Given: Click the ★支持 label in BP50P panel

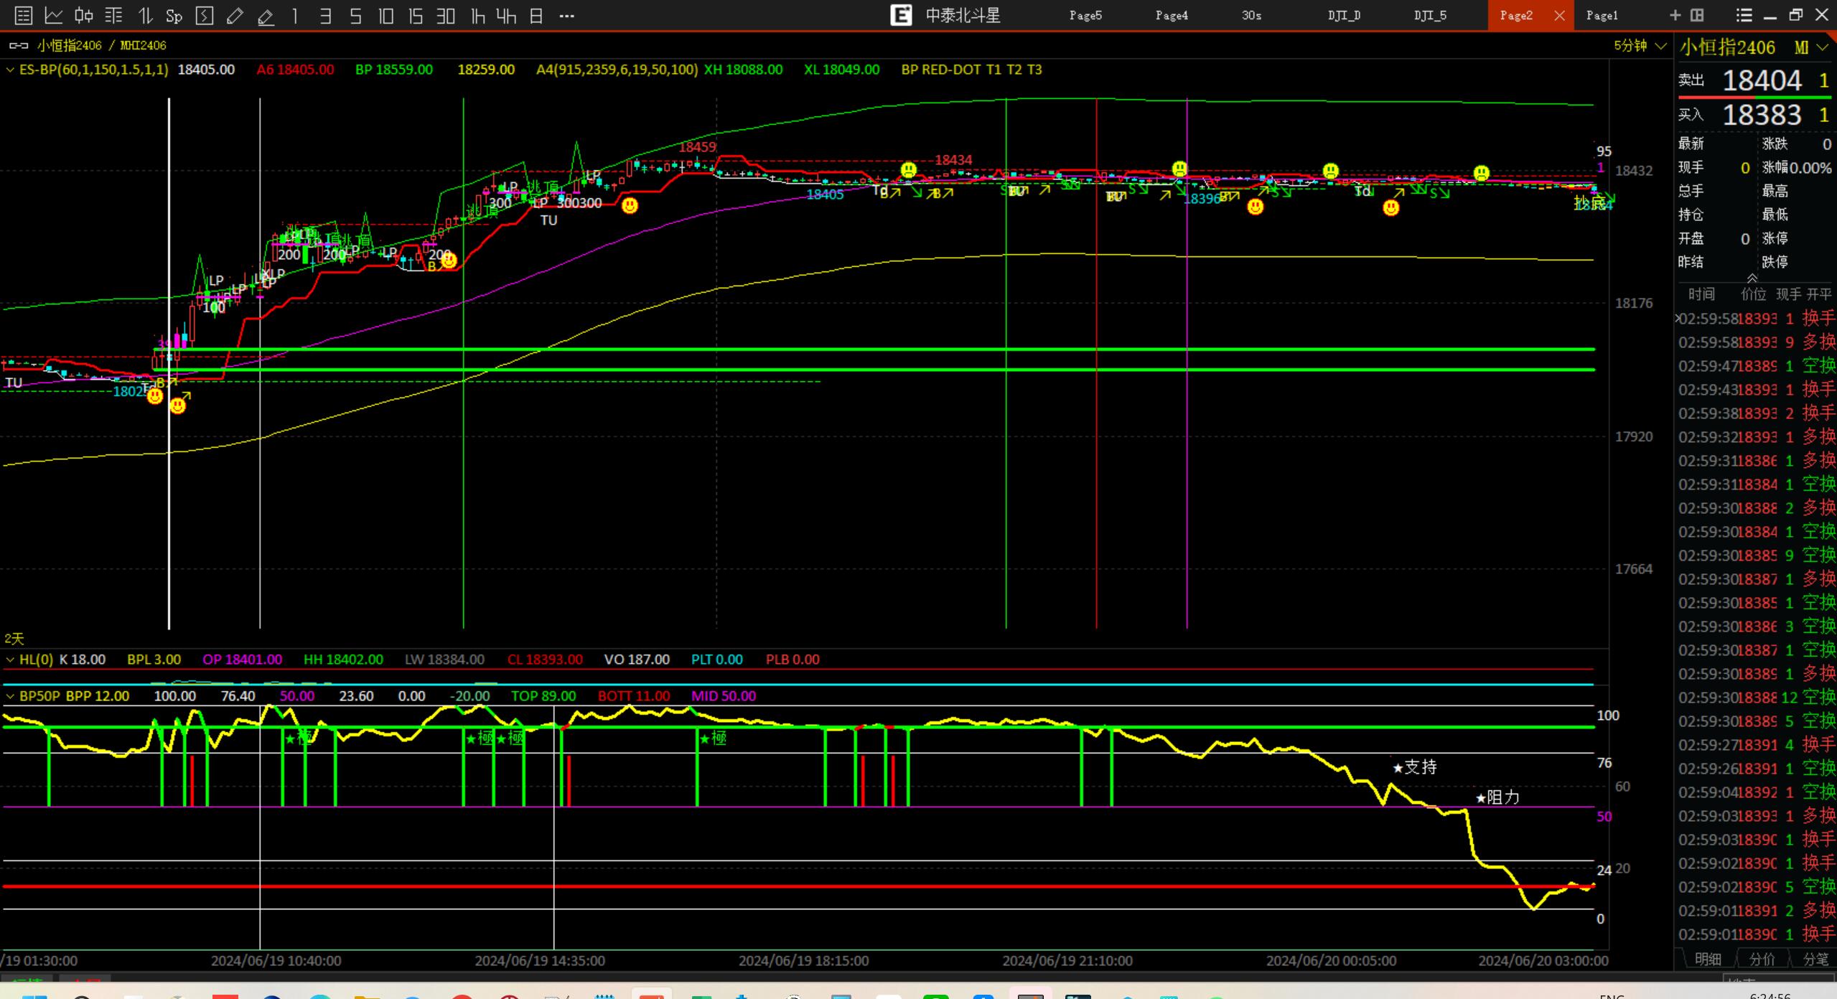Looking at the screenshot, I should pos(1414,767).
